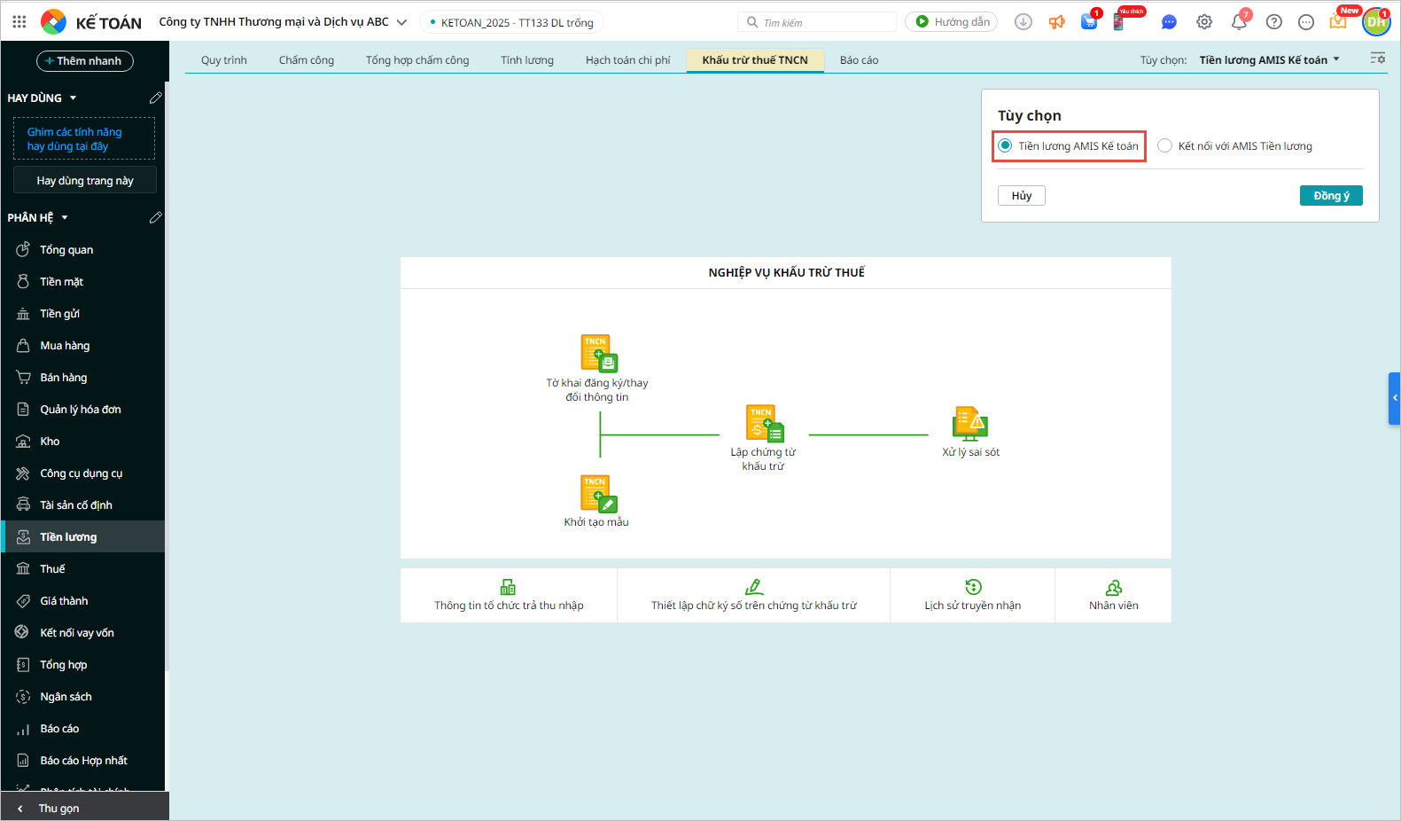This screenshot has width=1401, height=821.
Task: Open the Tùy chọn Tiền lương dropdown
Action: (x=1269, y=60)
